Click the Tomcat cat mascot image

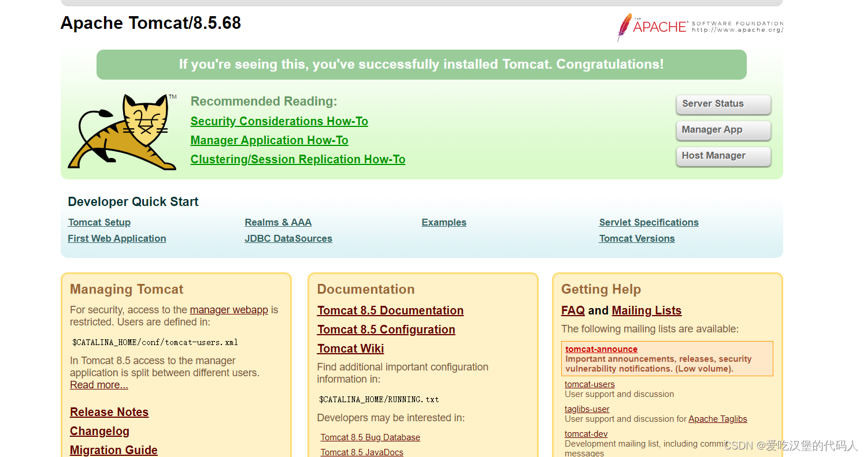click(x=122, y=132)
